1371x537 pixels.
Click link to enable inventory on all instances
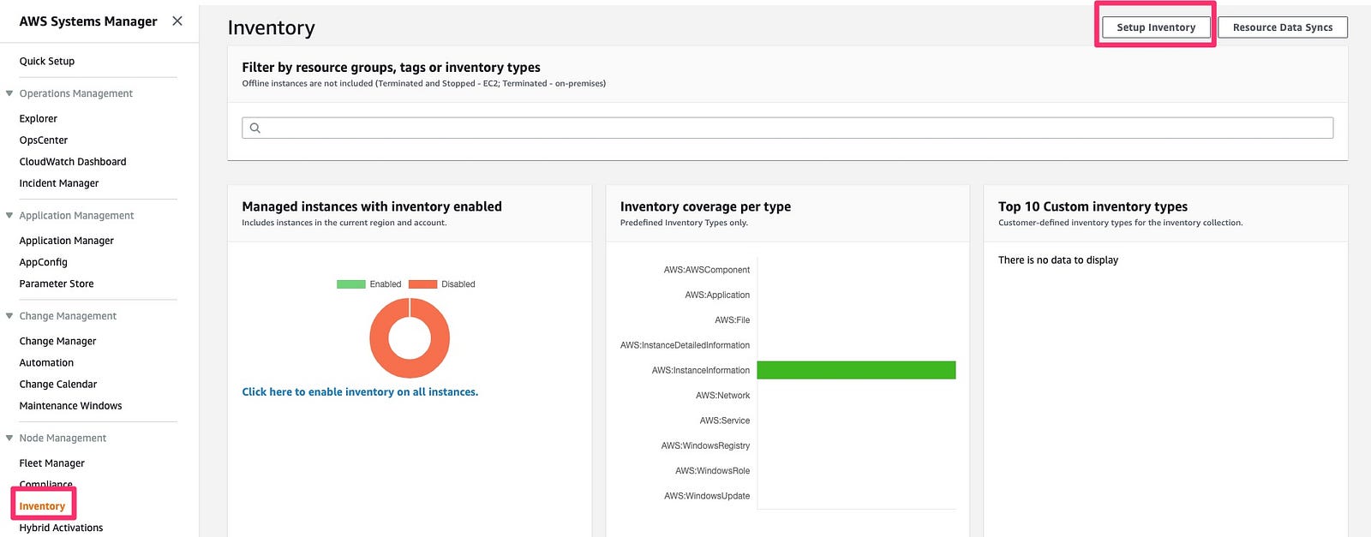(x=360, y=392)
